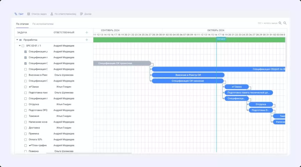Click the horizontal scrollbar under task list
The width and height of the screenshot is (301, 167).
click(89, 153)
